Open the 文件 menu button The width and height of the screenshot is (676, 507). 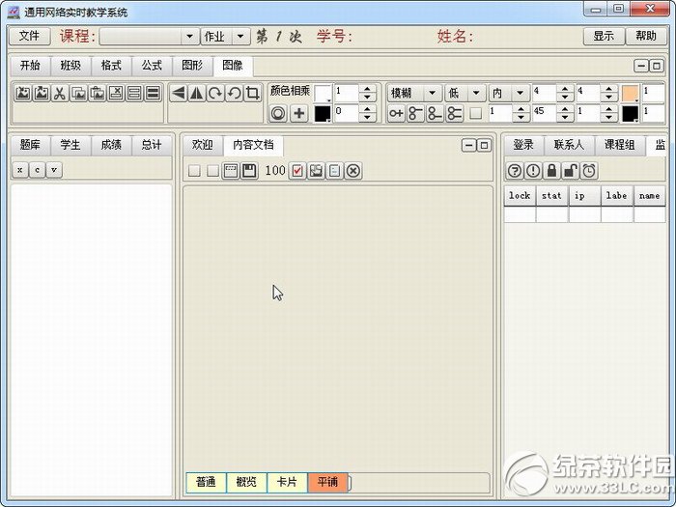tap(29, 37)
